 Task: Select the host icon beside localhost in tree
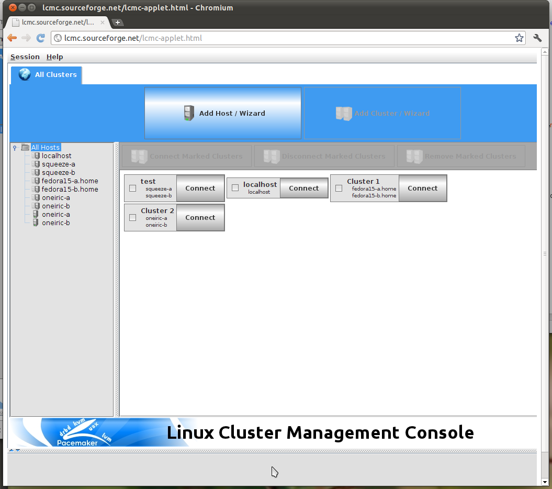click(35, 155)
